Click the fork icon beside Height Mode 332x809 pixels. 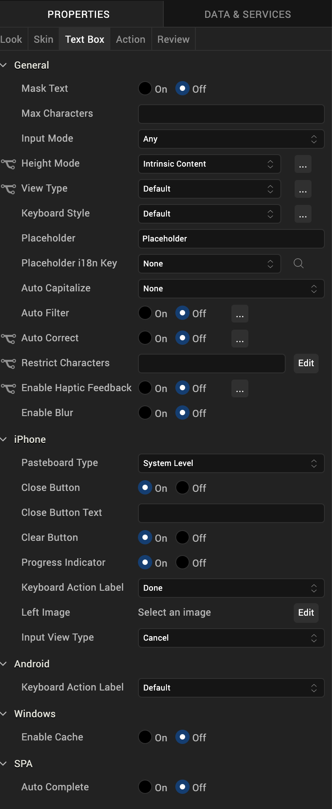click(8, 164)
